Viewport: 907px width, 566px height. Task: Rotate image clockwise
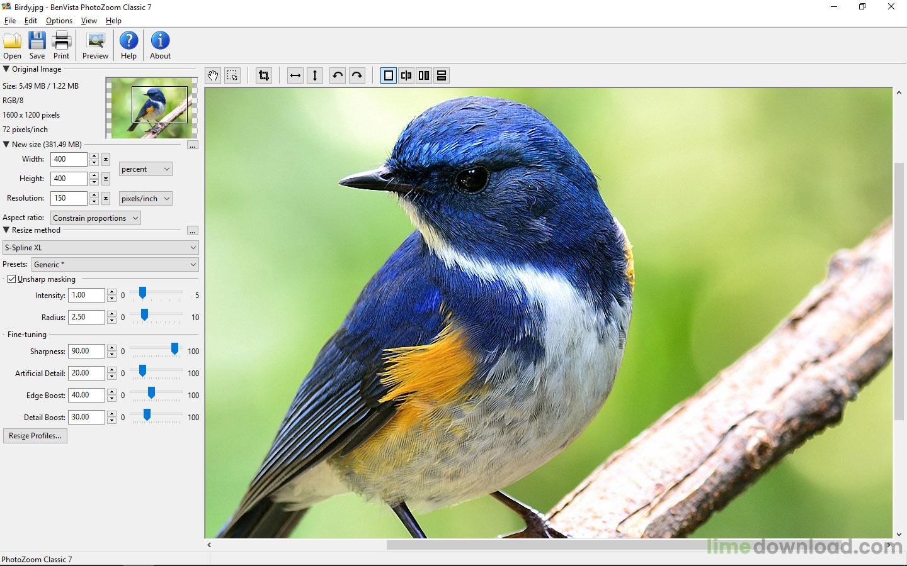(357, 75)
